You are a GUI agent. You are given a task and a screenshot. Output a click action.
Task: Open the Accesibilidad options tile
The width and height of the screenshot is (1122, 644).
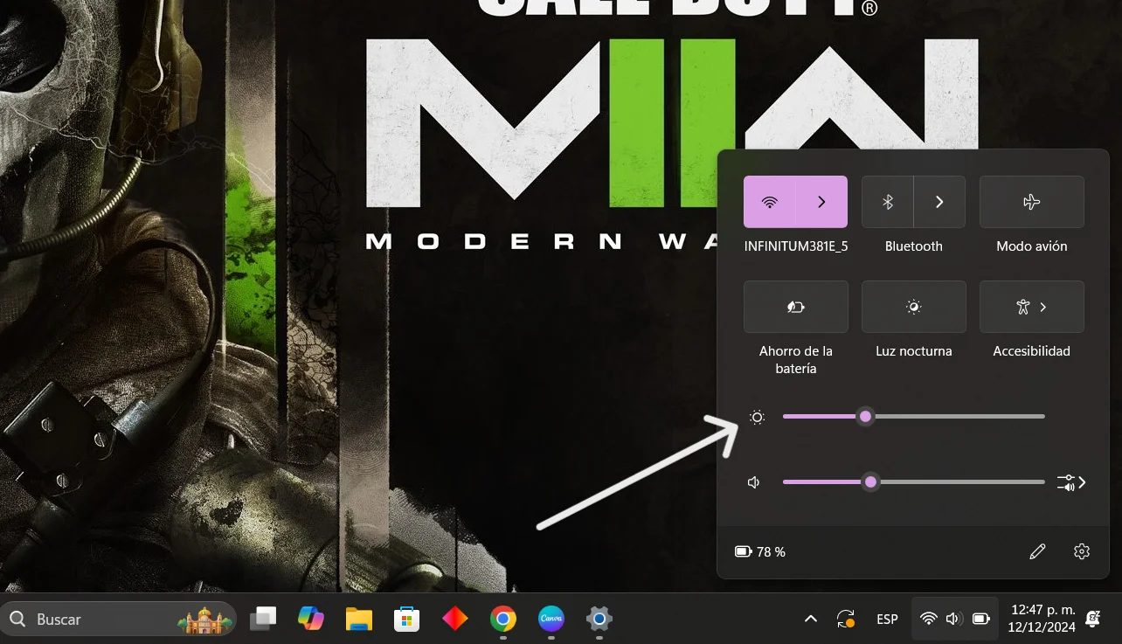coord(1032,307)
